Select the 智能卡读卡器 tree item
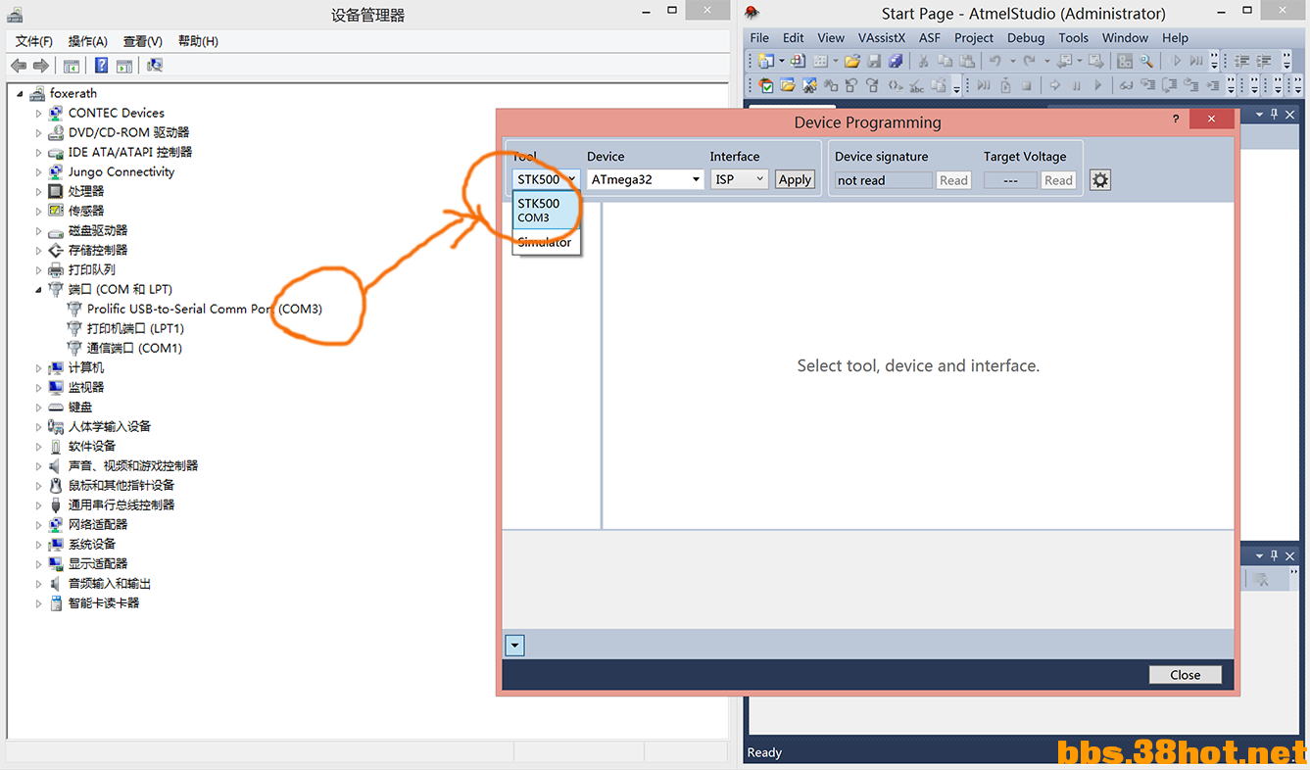Viewport: 1310px width, 770px height. (x=104, y=602)
